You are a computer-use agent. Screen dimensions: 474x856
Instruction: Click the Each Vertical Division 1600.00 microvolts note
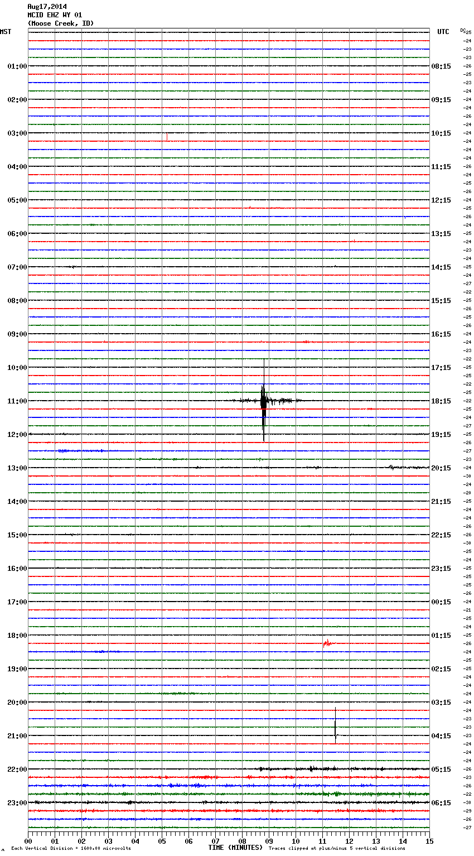71,849
